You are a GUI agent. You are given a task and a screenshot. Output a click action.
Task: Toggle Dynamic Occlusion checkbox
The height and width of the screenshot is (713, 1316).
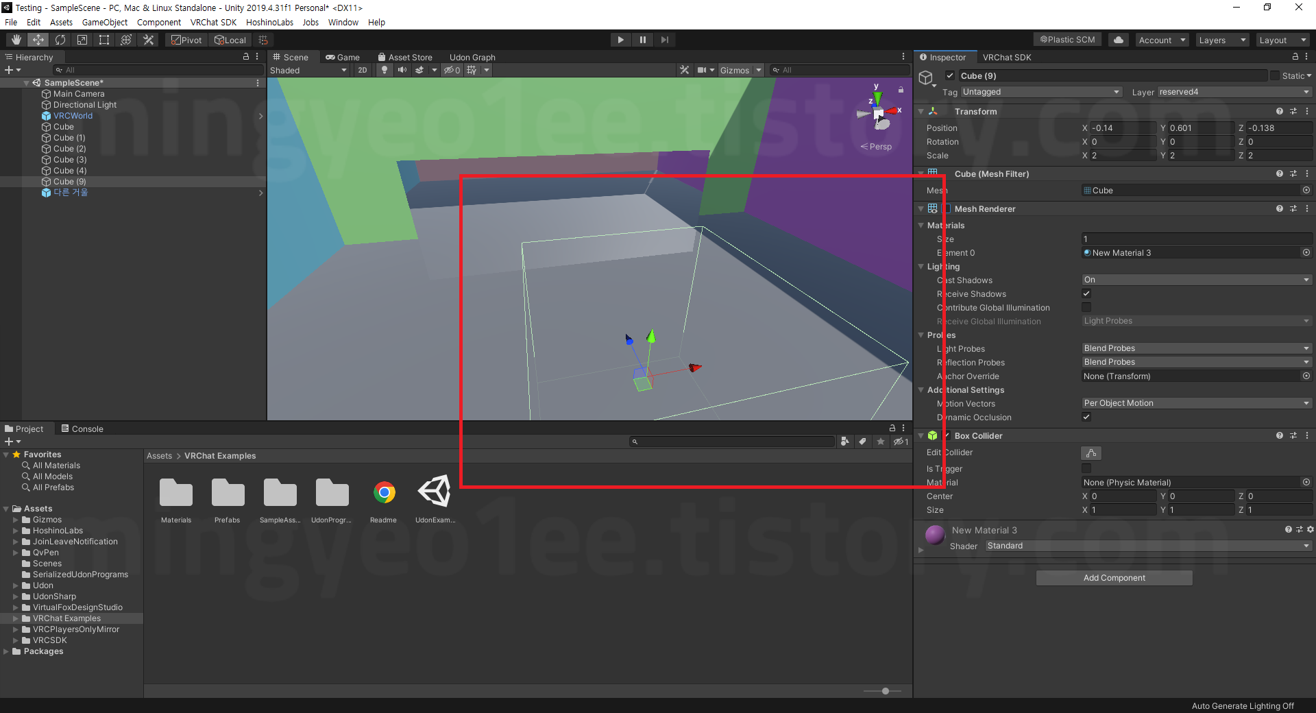1086,417
